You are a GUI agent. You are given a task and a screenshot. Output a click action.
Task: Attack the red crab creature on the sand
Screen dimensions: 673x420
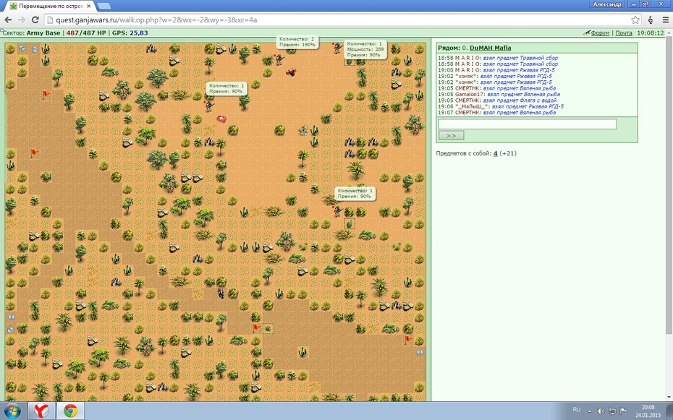292,72
